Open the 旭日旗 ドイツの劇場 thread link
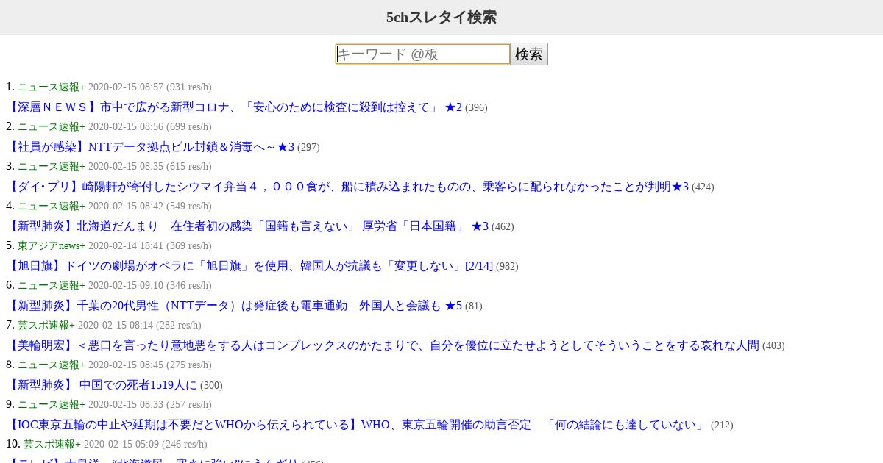Viewport: 883px width, 463px height. point(249,266)
